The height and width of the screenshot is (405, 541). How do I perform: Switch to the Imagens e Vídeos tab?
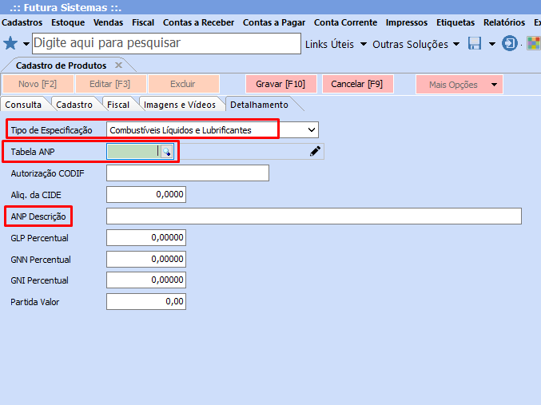(180, 105)
